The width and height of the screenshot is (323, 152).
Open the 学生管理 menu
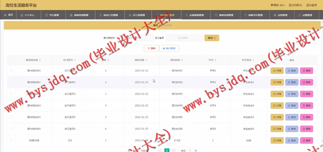[x=54, y=15]
